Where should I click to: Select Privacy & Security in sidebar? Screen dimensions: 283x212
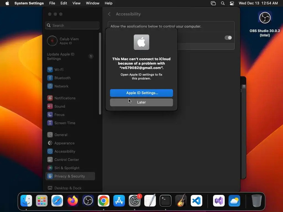coord(70,176)
